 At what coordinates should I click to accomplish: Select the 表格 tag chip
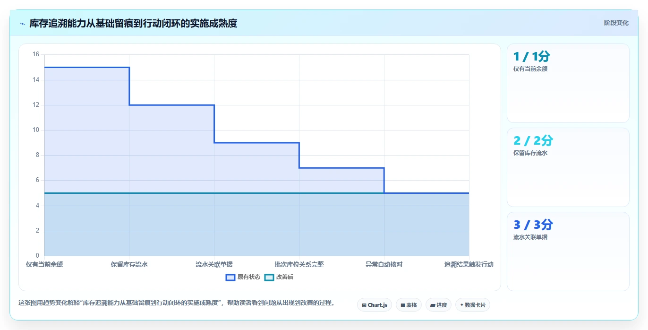point(409,305)
